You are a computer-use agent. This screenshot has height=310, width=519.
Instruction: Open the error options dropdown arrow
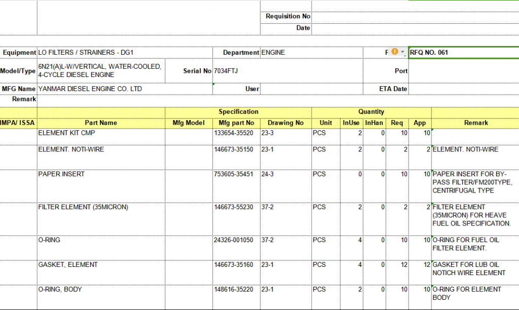pos(402,52)
